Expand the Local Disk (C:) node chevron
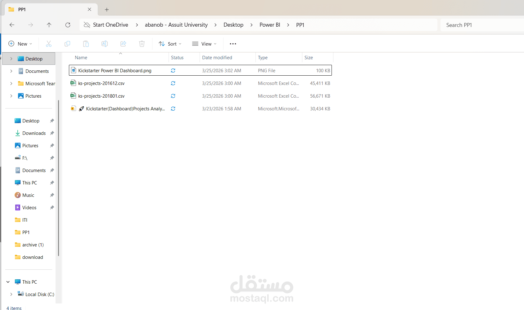This screenshot has height=310, width=524. pyautogui.click(x=11, y=294)
